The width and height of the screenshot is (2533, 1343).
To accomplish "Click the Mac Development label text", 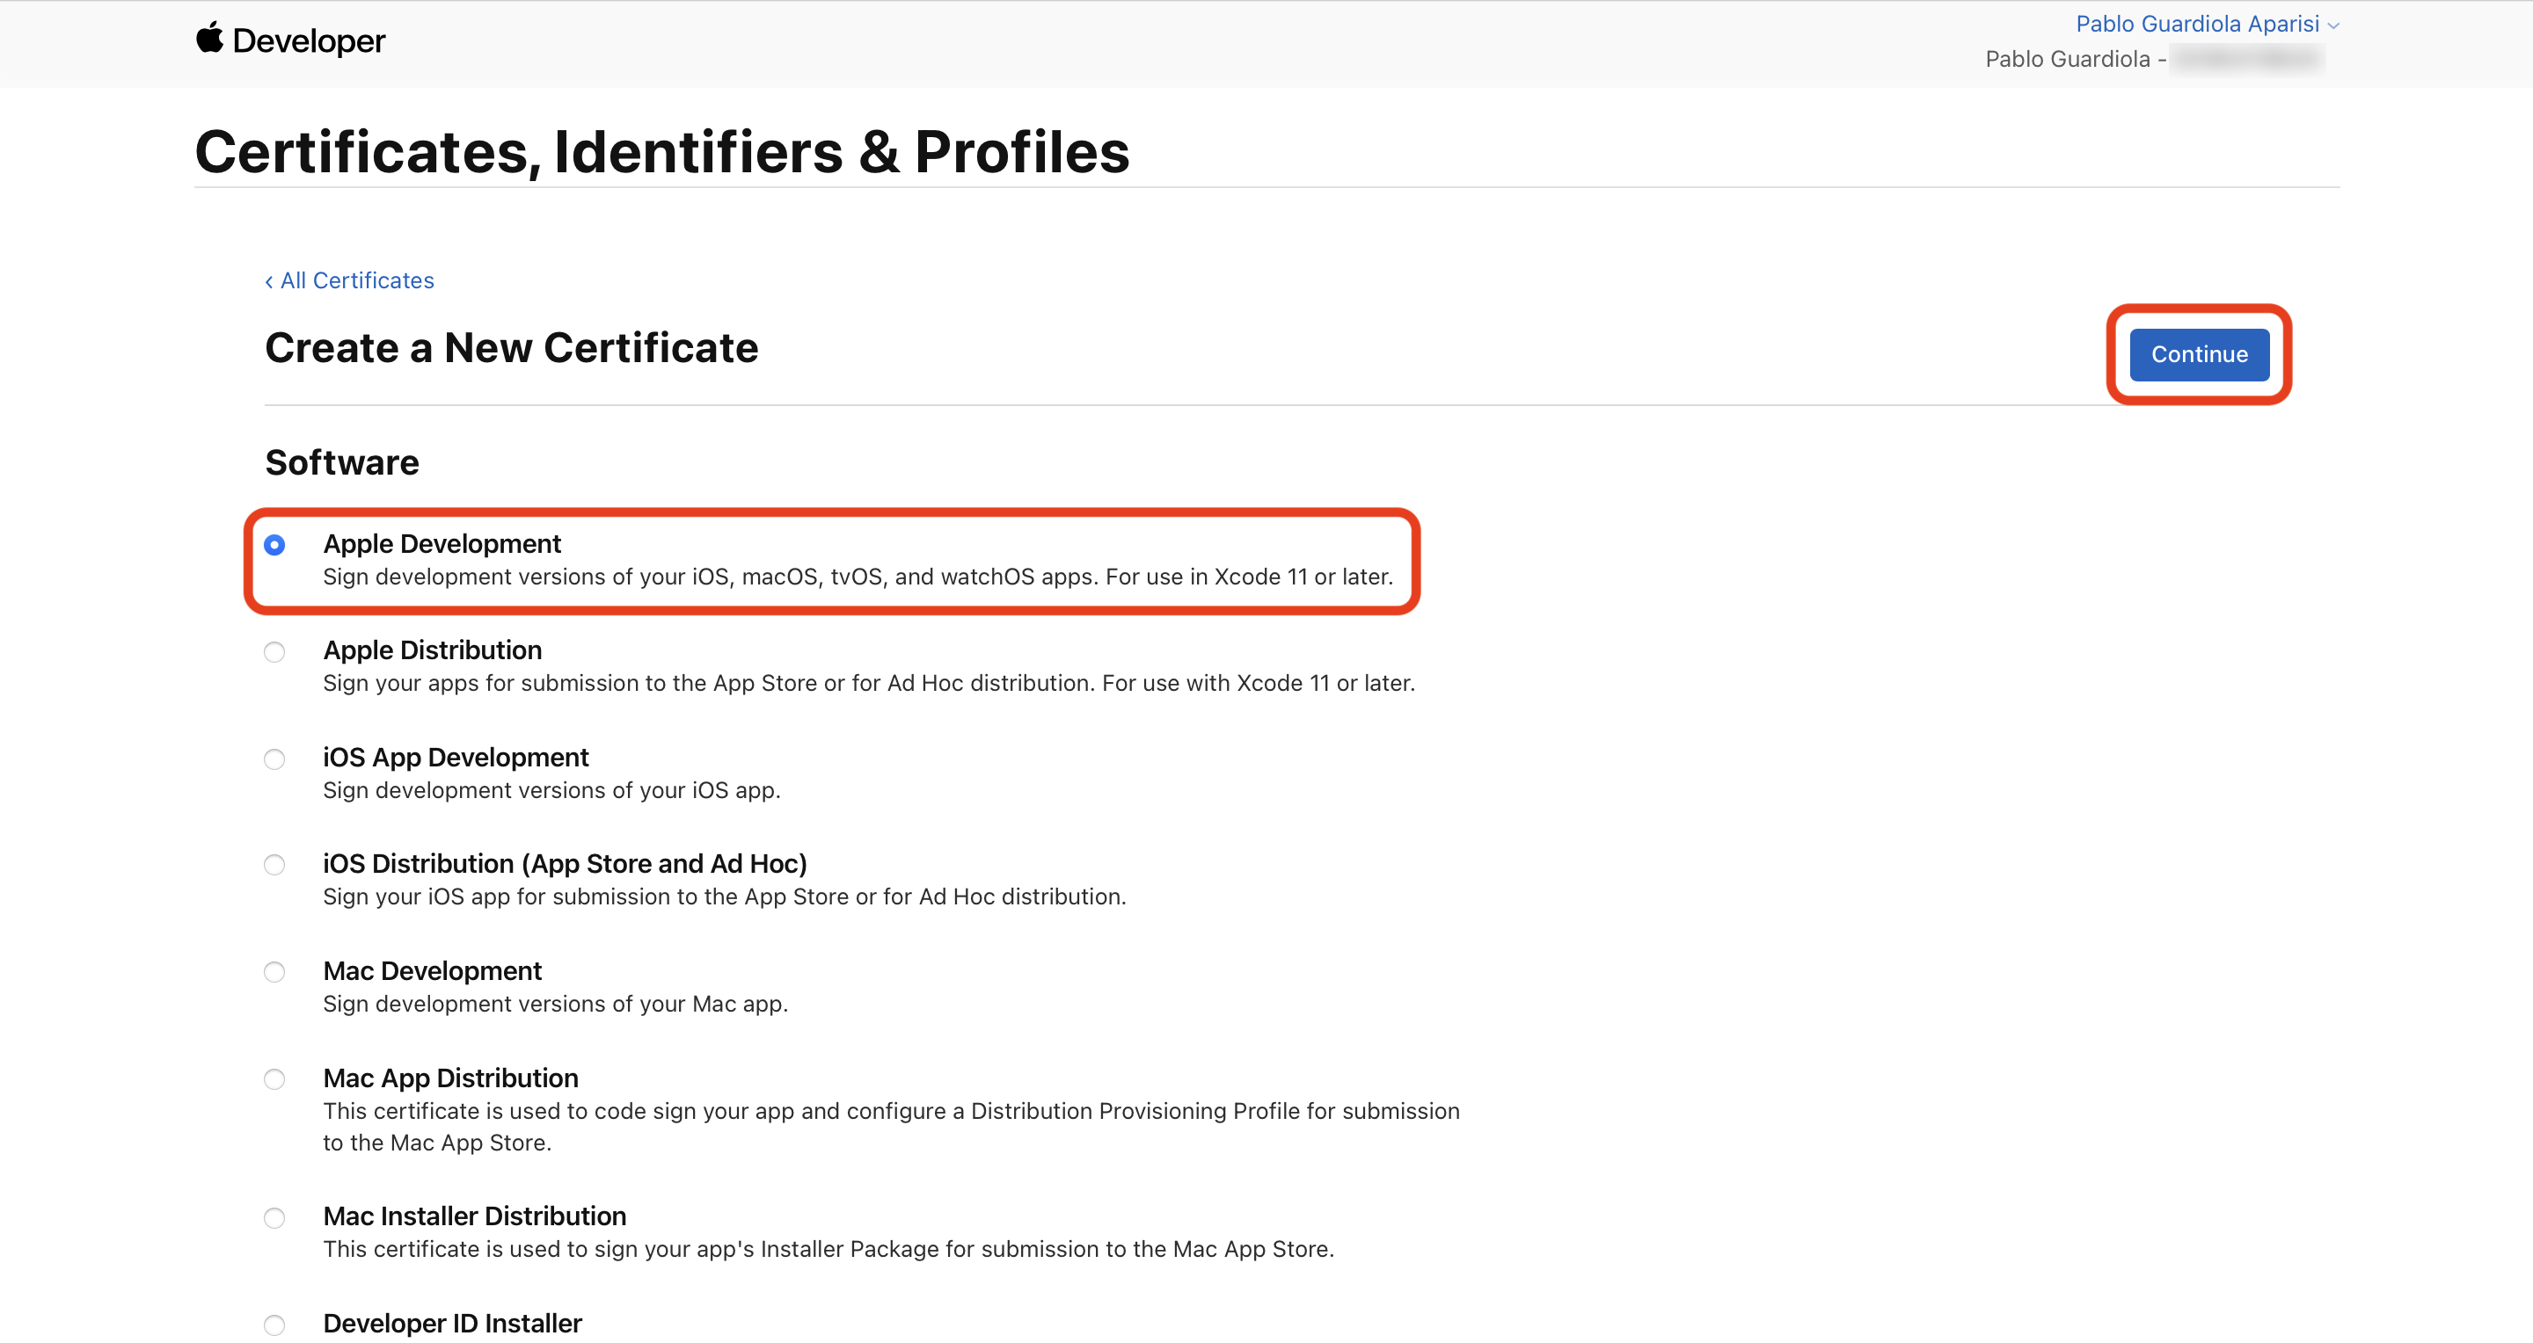I will point(433,971).
